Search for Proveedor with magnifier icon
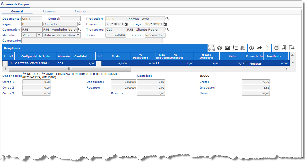Image resolution: width=305 pixels, height=163 pixels. pyautogui.click(x=167, y=19)
